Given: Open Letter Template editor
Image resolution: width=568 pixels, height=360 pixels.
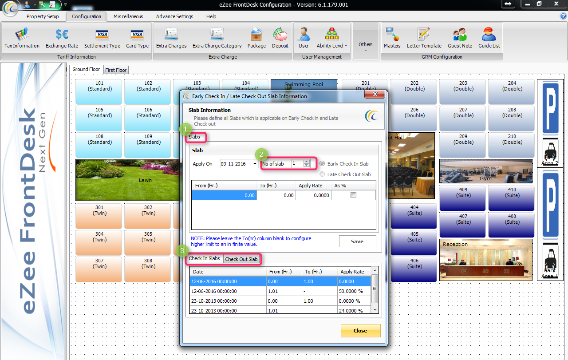Looking at the screenshot, I should [424, 38].
